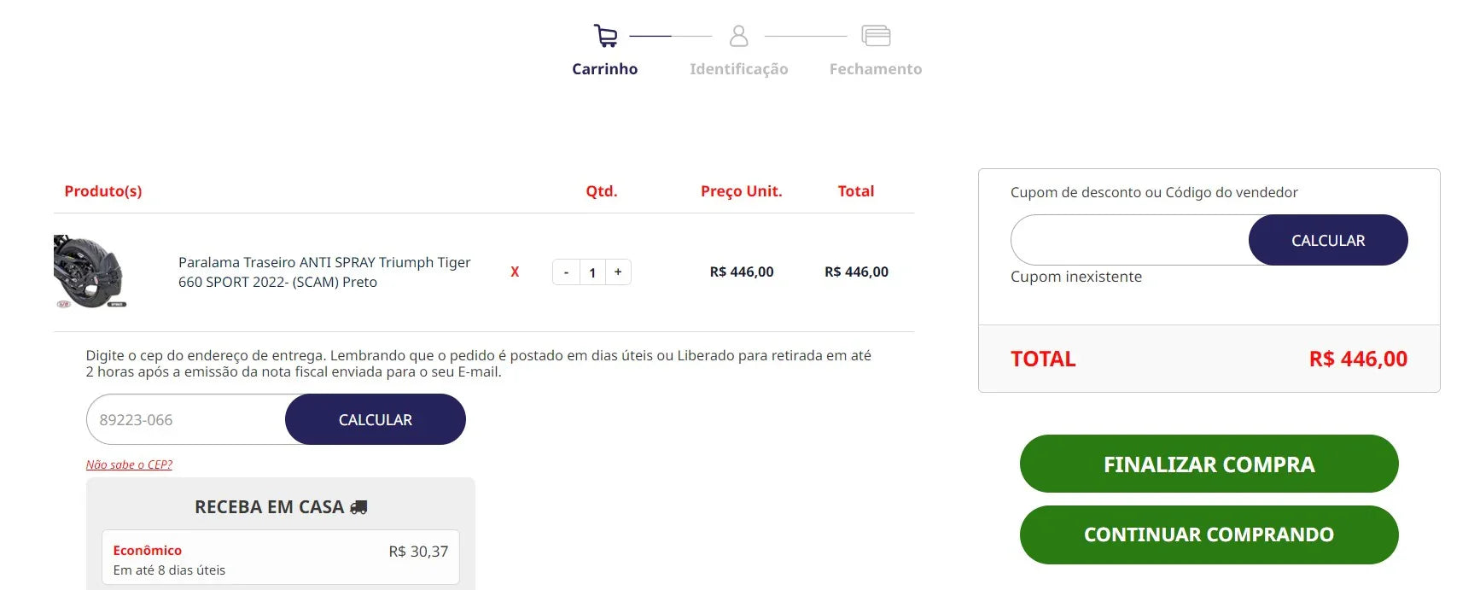Select the Econômico shipping option
Viewport: 1480px width, 590px height.
280,558
